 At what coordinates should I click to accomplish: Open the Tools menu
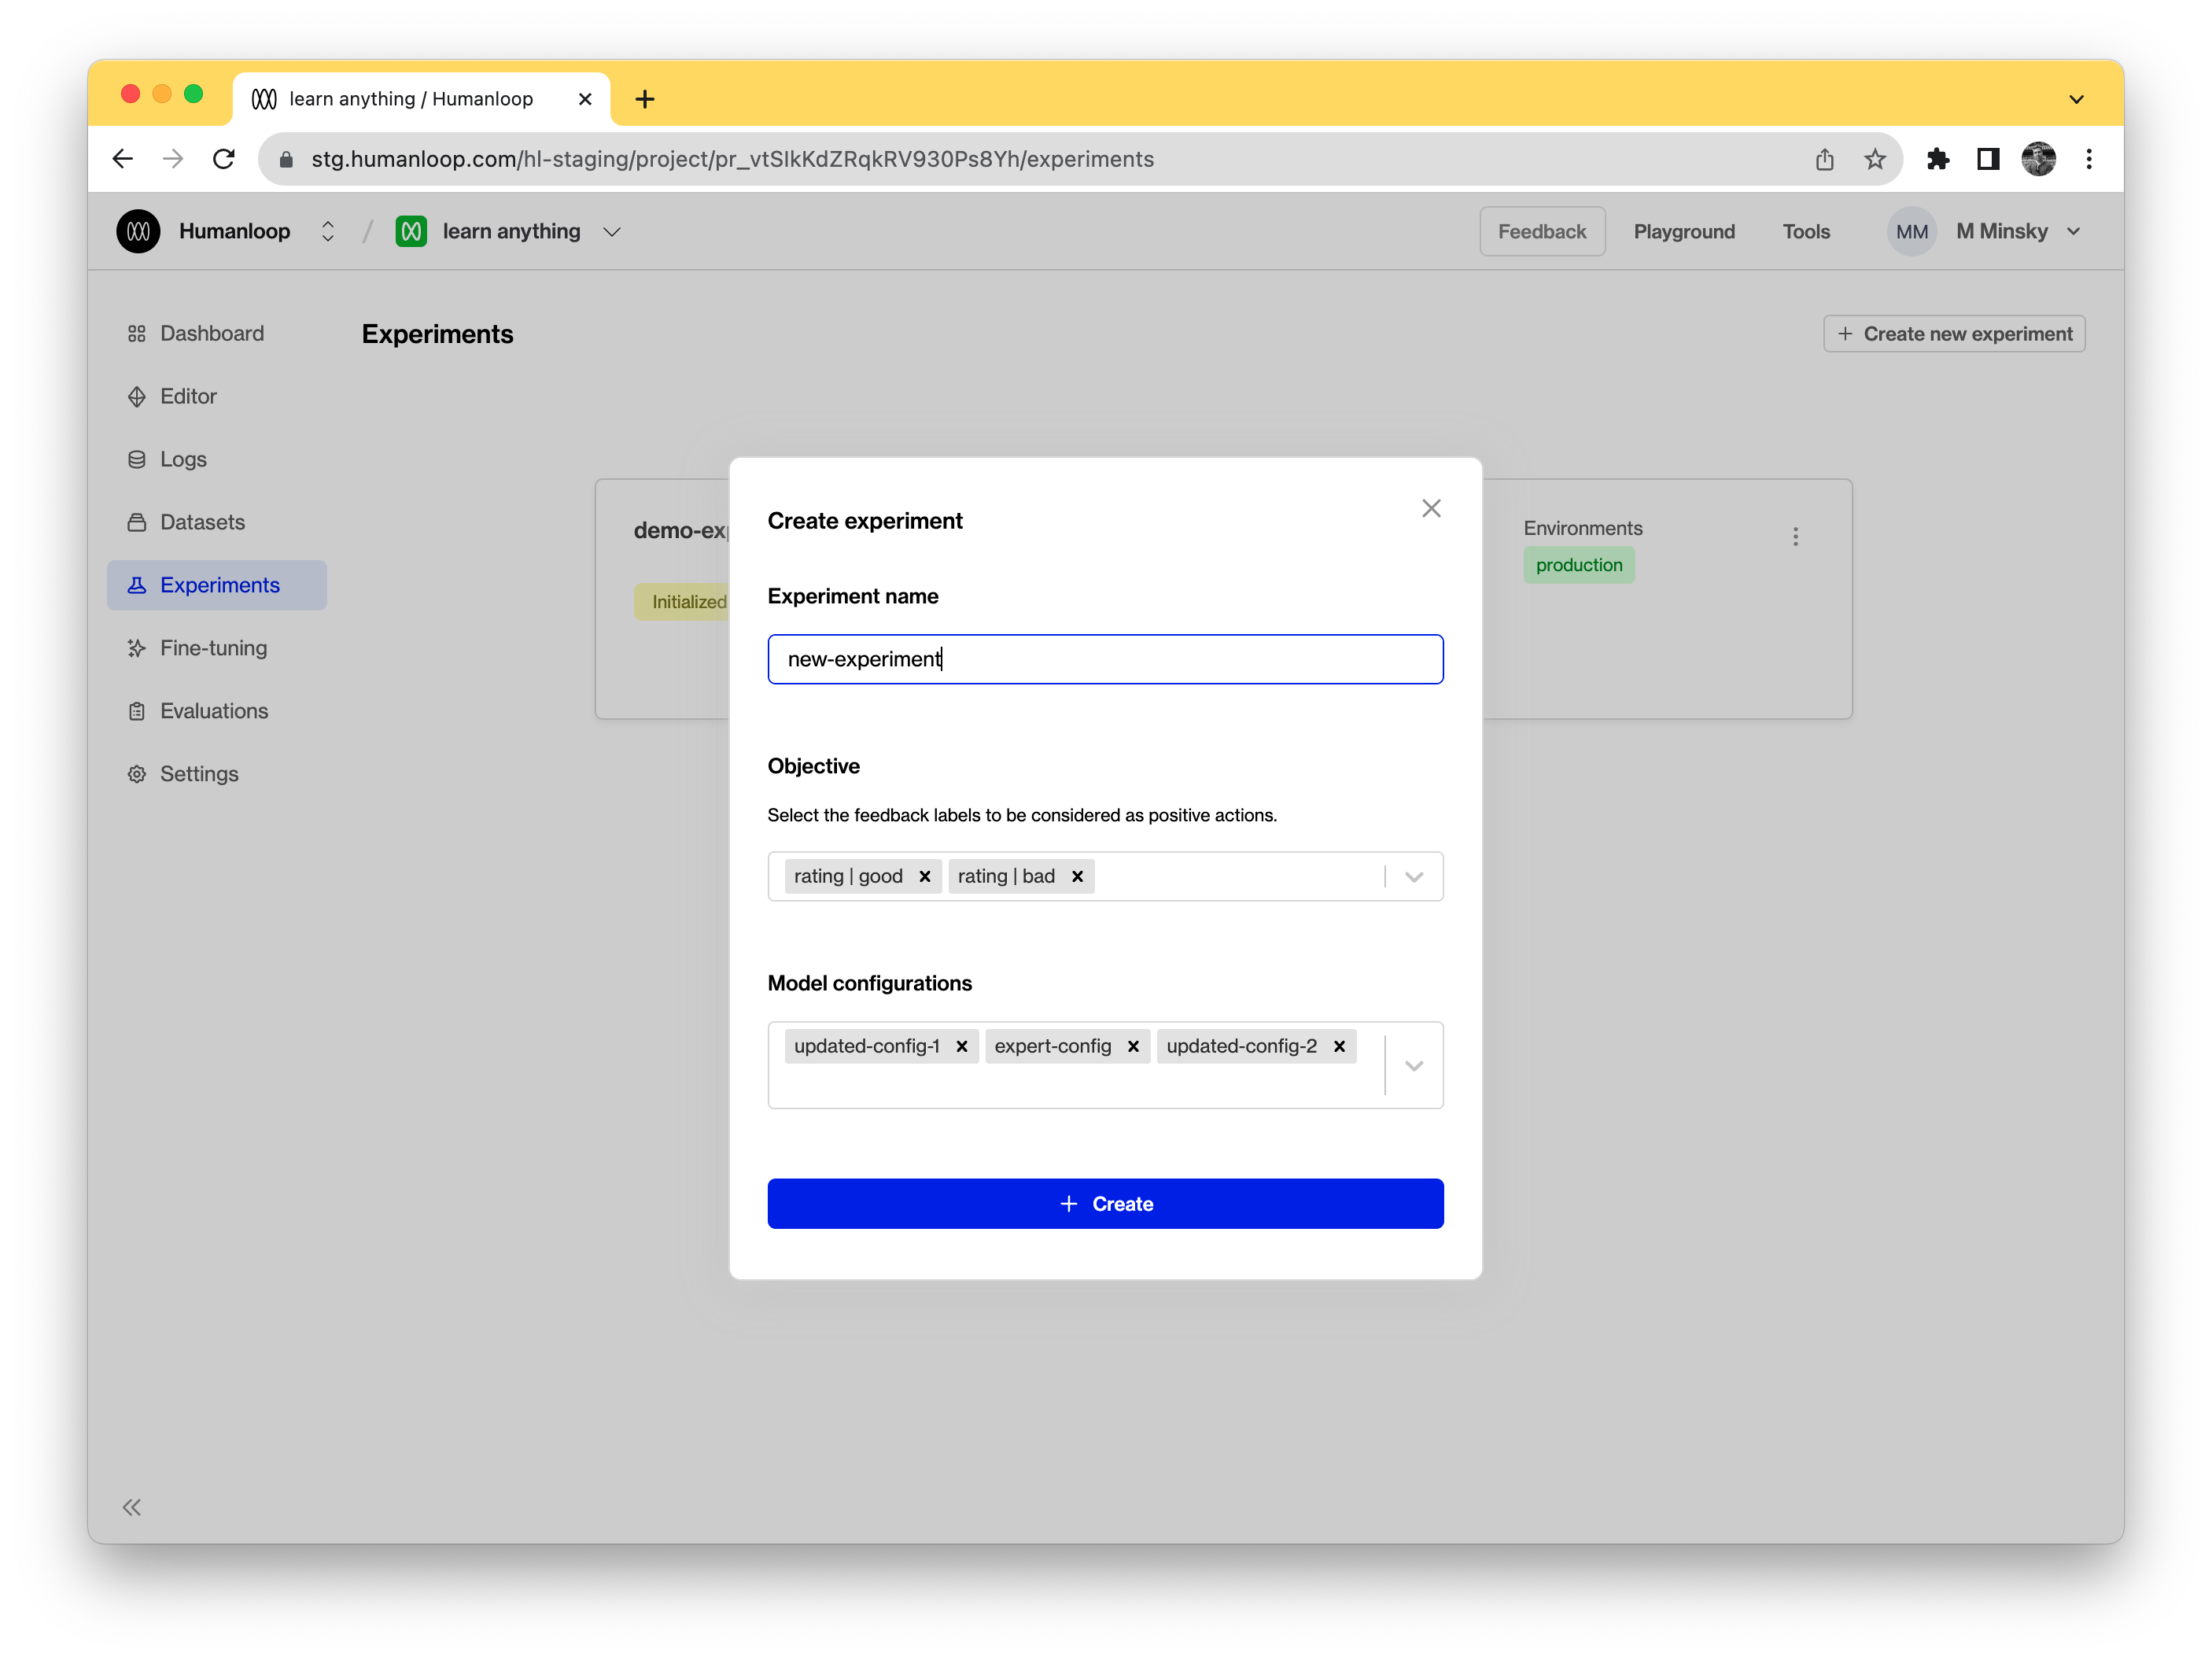click(x=1806, y=231)
